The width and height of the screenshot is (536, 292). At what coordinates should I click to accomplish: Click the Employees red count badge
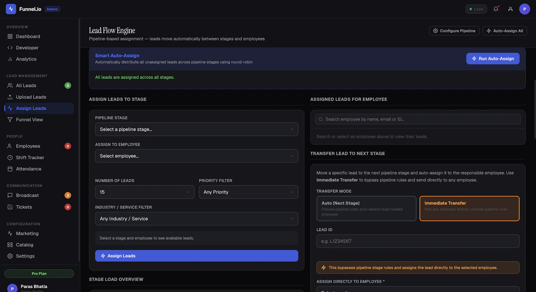[x=68, y=146]
